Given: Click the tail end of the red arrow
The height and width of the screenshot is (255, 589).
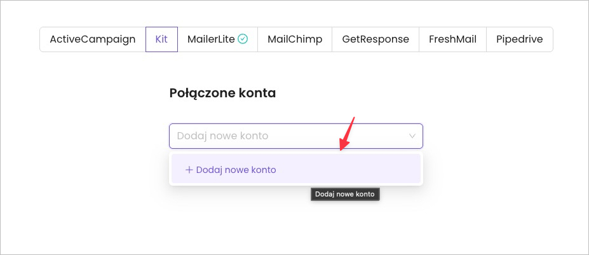Looking at the screenshot, I should tap(353, 120).
